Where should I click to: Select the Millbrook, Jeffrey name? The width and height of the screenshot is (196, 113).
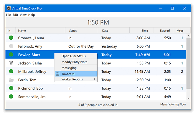[x=32, y=72]
